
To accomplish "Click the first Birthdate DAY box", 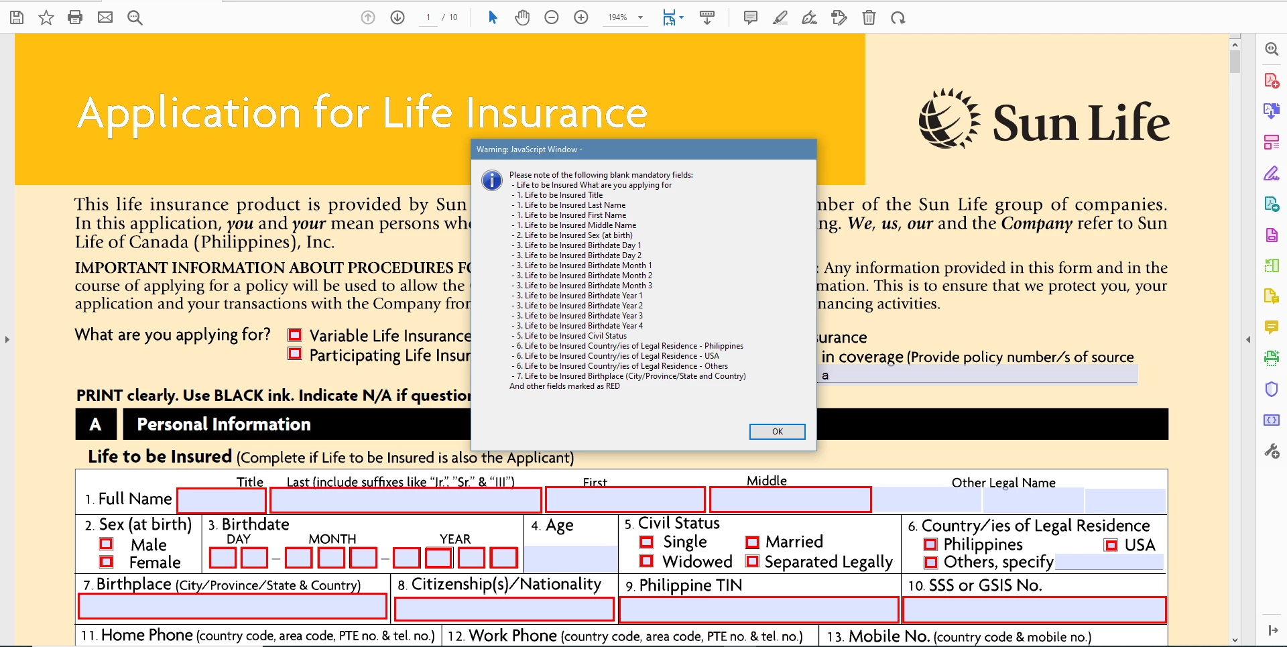I will (223, 558).
